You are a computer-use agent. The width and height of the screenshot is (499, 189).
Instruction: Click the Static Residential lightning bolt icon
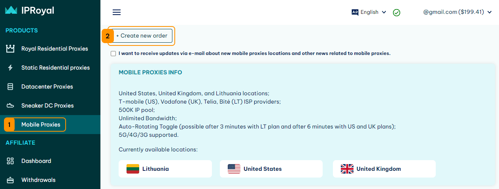pos(11,68)
